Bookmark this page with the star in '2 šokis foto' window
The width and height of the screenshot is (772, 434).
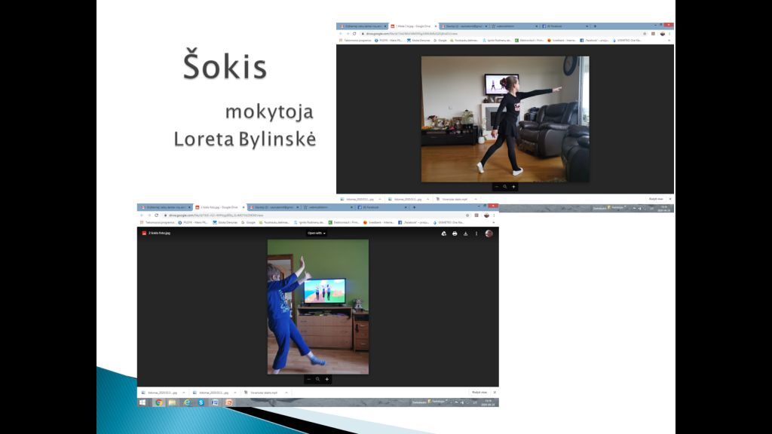[x=467, y=215]
